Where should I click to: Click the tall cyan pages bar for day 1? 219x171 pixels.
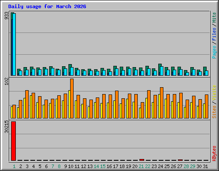[14, 44]
